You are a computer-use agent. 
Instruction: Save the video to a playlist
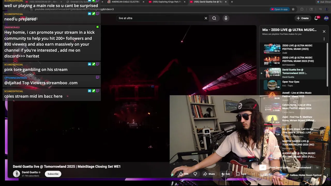point(241,174)
